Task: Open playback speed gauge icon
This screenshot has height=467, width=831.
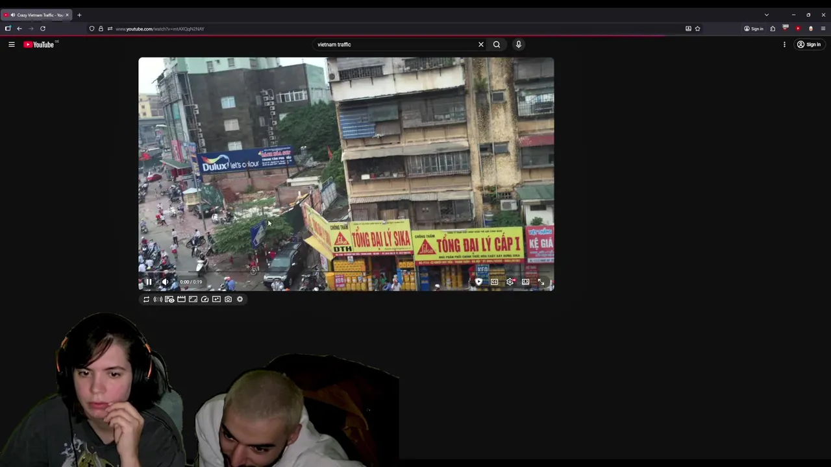Action: click(205, 299)
